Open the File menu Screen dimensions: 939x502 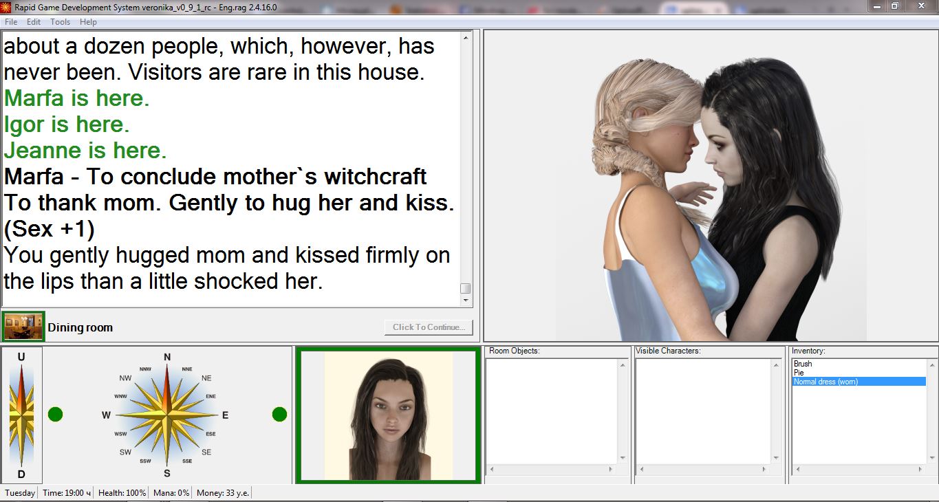point(11,22)
